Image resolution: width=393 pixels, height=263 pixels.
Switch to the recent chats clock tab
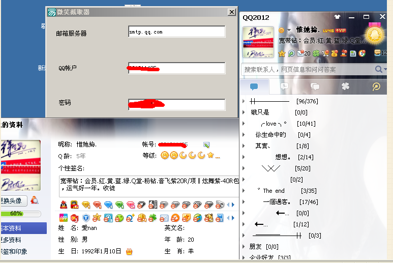pos(284,87)
